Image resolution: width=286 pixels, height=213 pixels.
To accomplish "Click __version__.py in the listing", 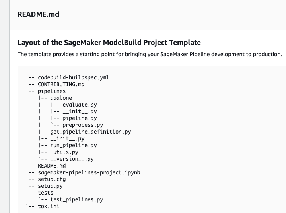I will [x=72, y=159].
